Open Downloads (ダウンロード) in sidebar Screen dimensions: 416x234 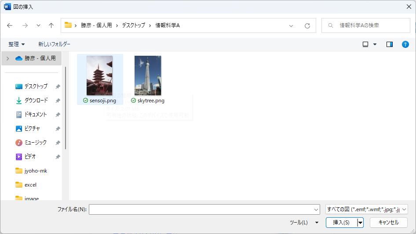[x=36, y=101]
